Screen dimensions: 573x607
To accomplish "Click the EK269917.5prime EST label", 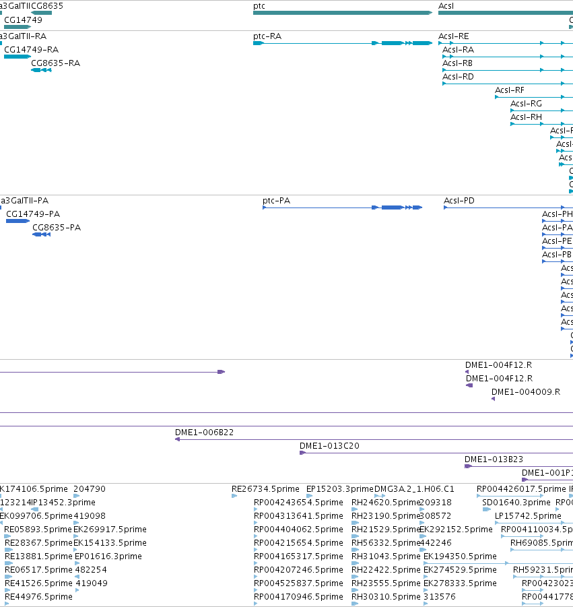I will tap(110, 530).
